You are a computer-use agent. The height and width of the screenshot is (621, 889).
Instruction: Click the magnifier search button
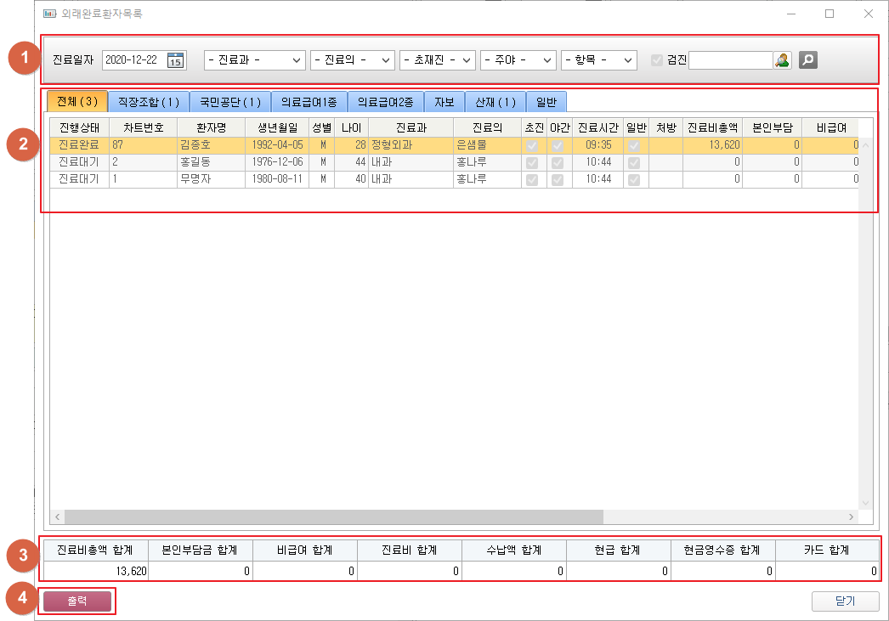pos(808,60)
